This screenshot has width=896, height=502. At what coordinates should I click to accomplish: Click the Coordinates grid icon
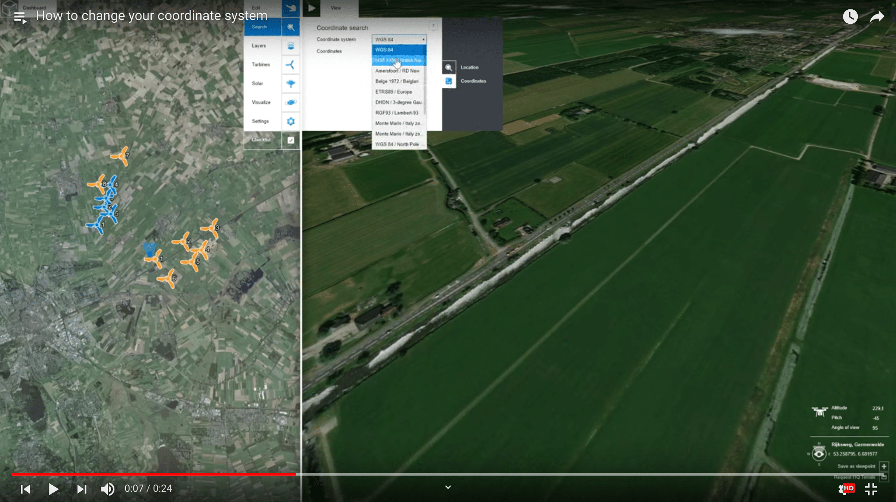449,81
